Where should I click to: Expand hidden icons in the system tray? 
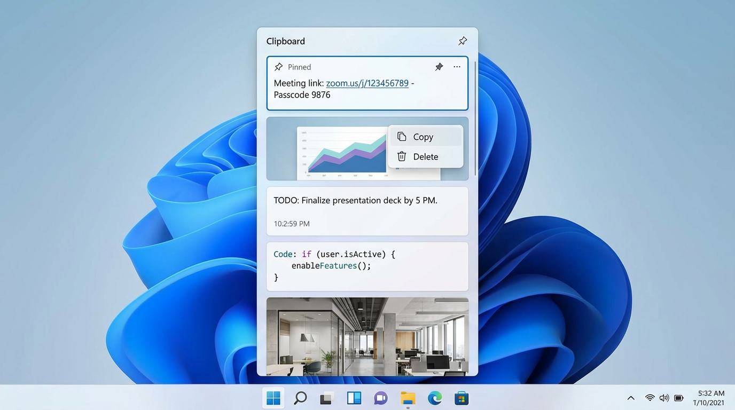coord(631,398)
